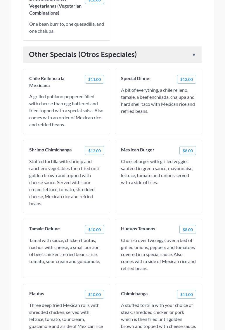Select the Huevos Texanos item title
The image size is (225, 330).
[138, 229]
